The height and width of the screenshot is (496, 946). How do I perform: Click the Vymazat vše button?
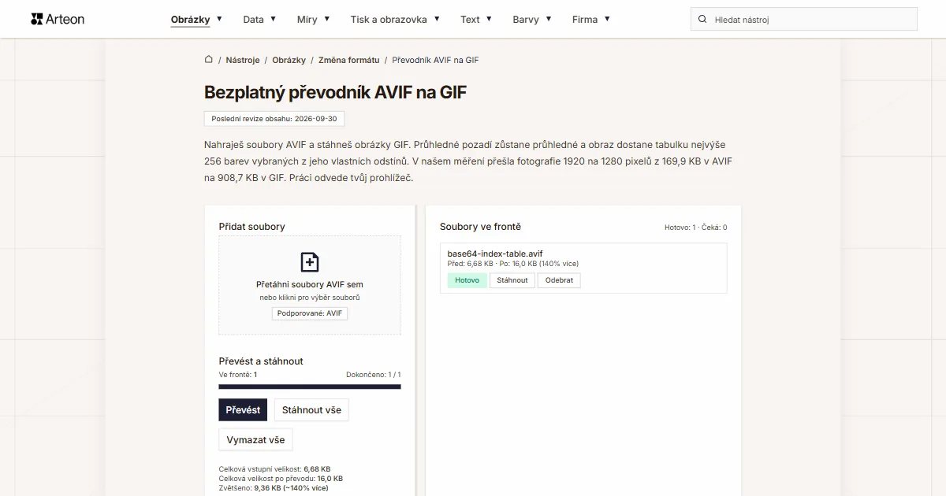point(255,439)
